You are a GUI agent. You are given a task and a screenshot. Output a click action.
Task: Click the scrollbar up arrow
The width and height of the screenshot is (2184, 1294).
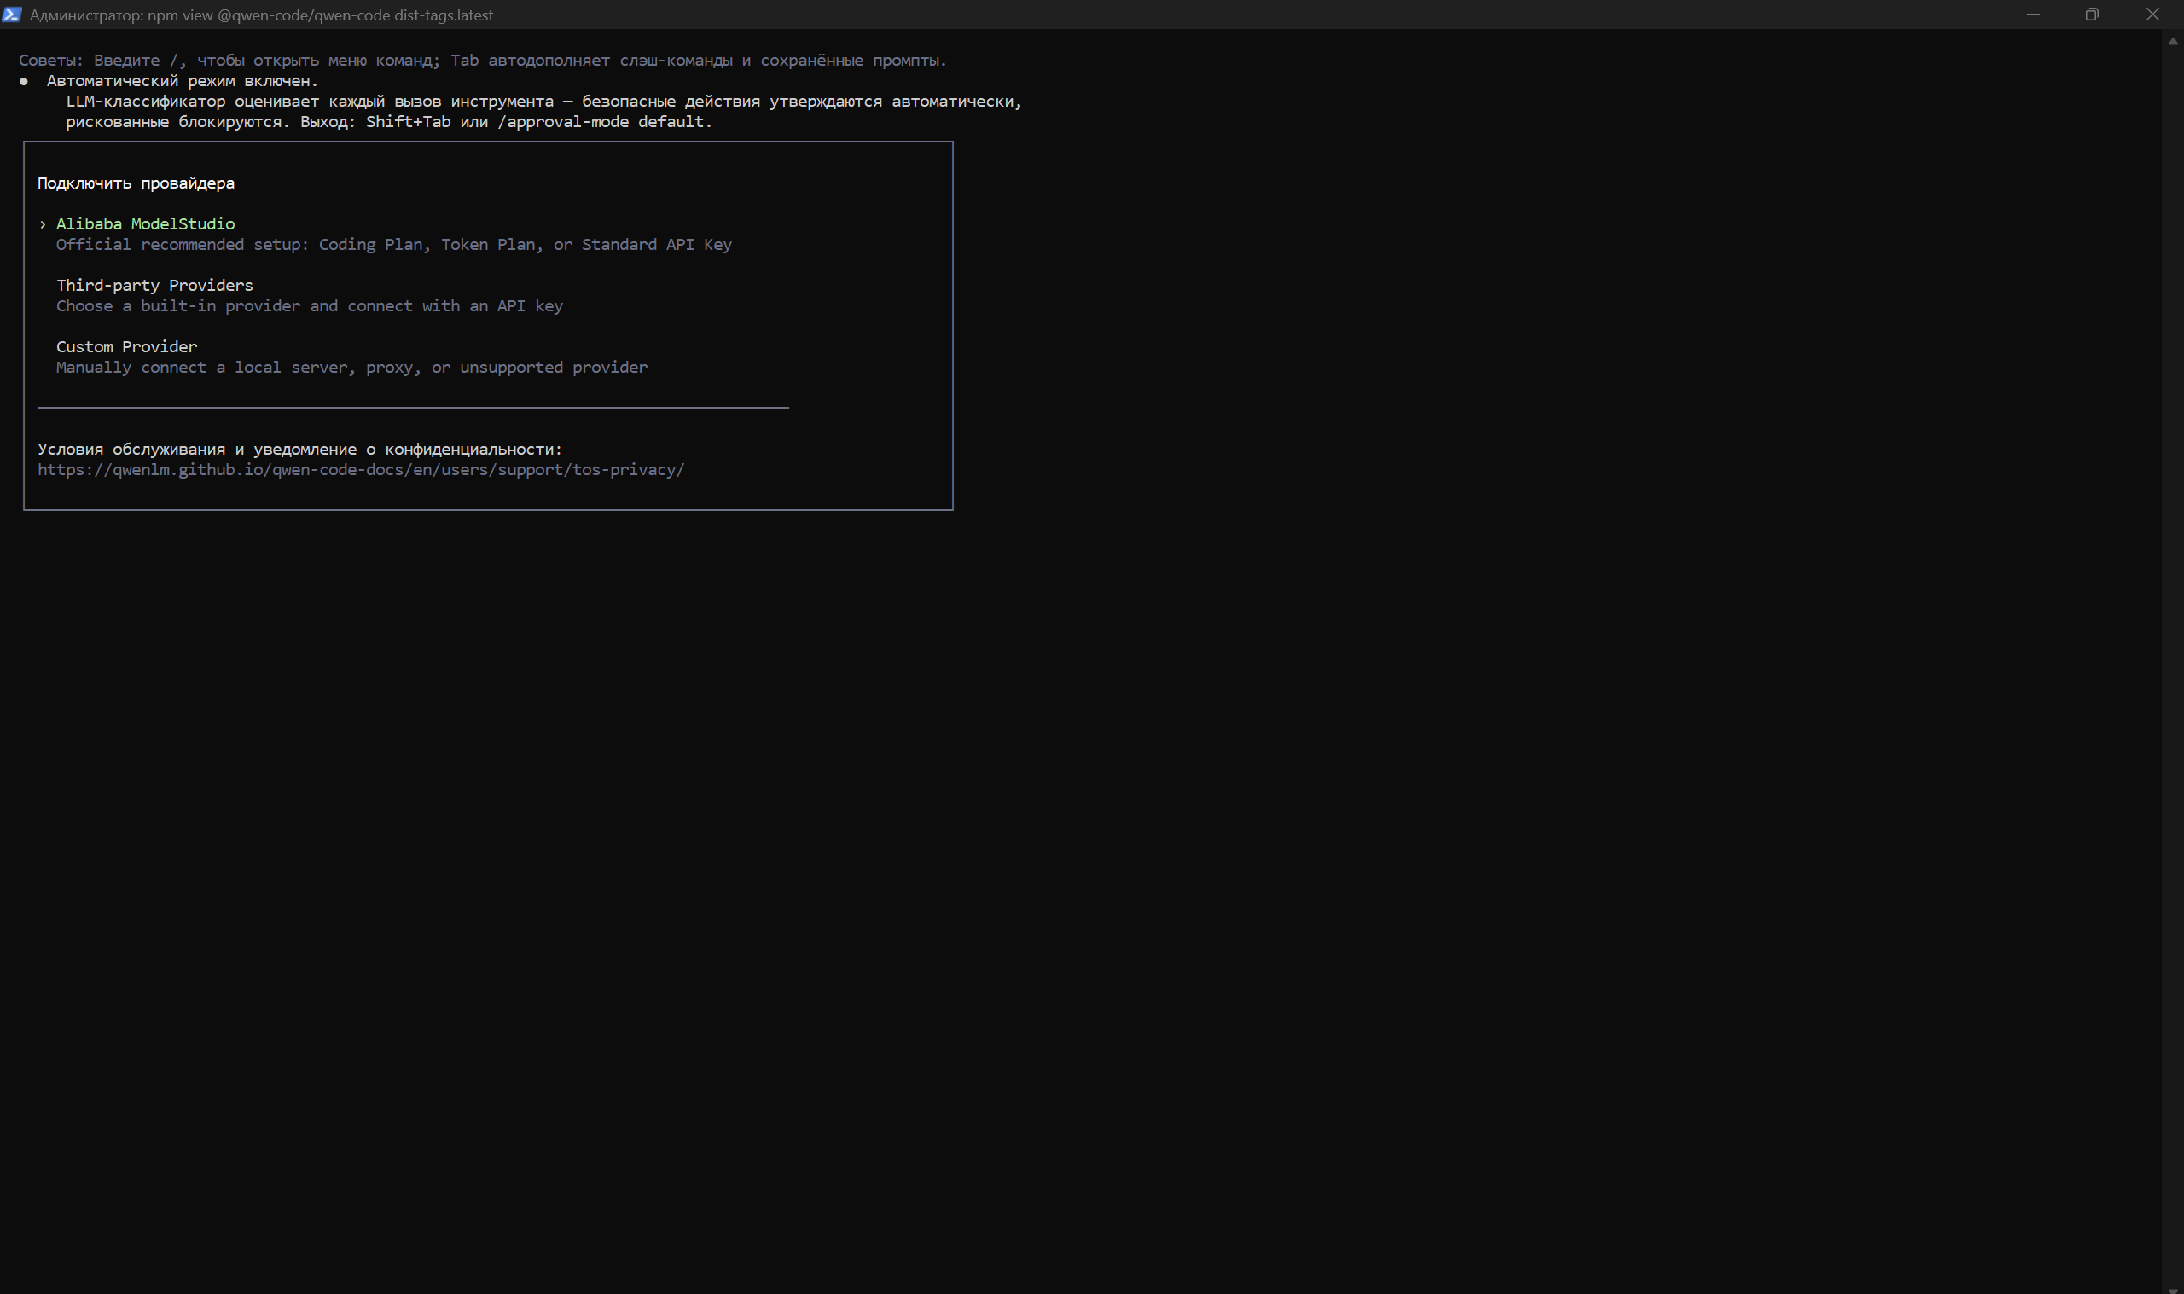click(2173, 41)
